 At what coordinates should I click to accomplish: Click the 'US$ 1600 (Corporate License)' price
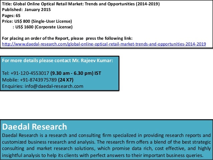click(44, 27)
